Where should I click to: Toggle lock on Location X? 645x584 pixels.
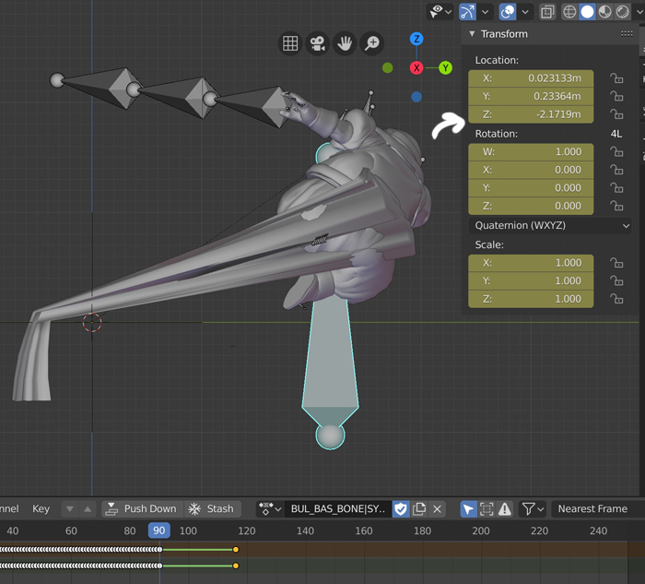click(x=616, y=78)
